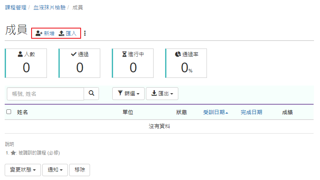The image size is (320, 180).
Task: Click the 匯入 import icon
Action: (61, 33)
